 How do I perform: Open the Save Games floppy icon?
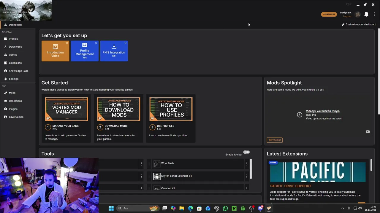point(6,117)
